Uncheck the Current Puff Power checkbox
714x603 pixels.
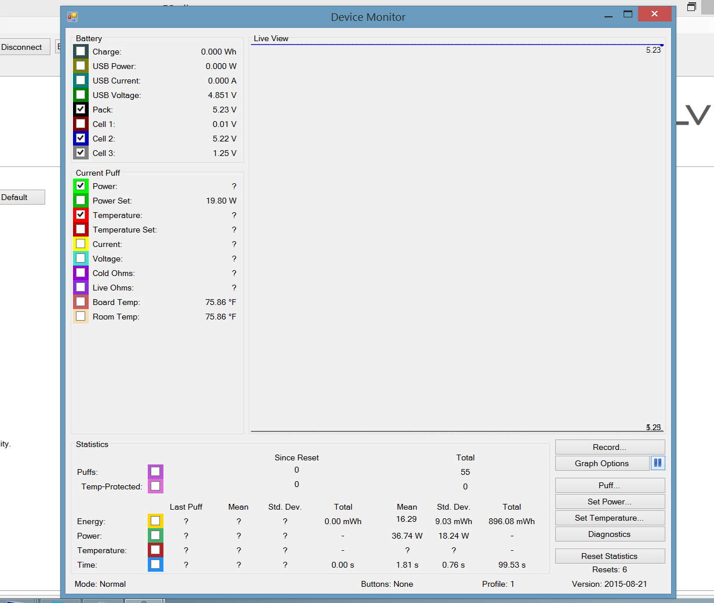[x=81, y=186]
